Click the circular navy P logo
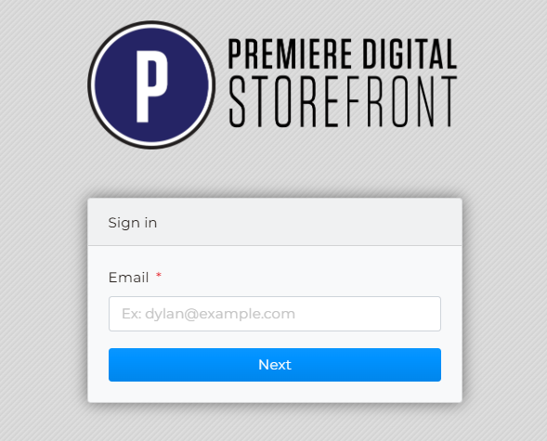 pos(151,84)
